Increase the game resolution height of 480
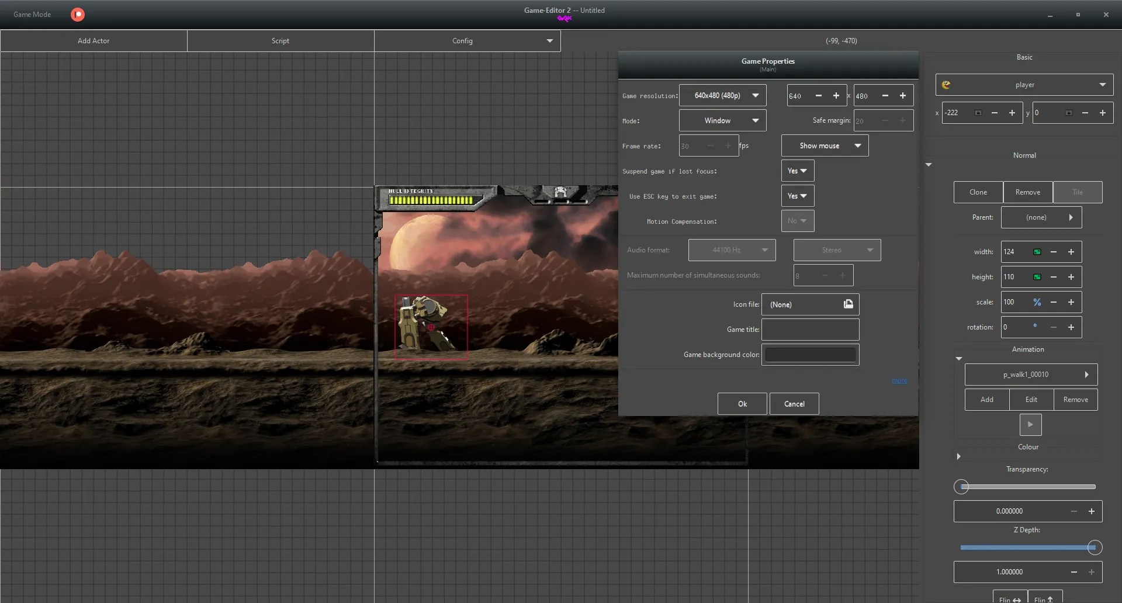This screenshot has height=603, width=1122. [903, 96]
